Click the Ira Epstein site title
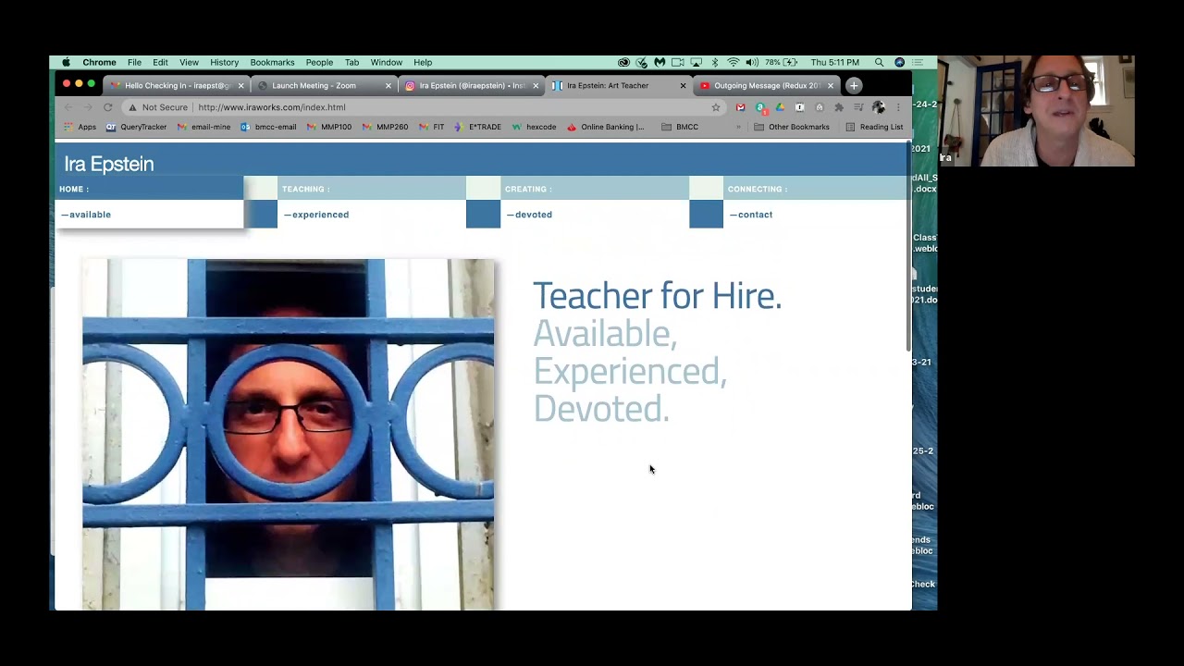Screen dimensions: 1184x666 [109, 164]
